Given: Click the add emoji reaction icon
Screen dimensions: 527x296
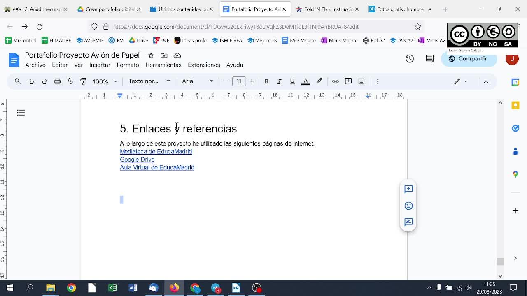Looking at the screenshot, I should pos(408,206).
